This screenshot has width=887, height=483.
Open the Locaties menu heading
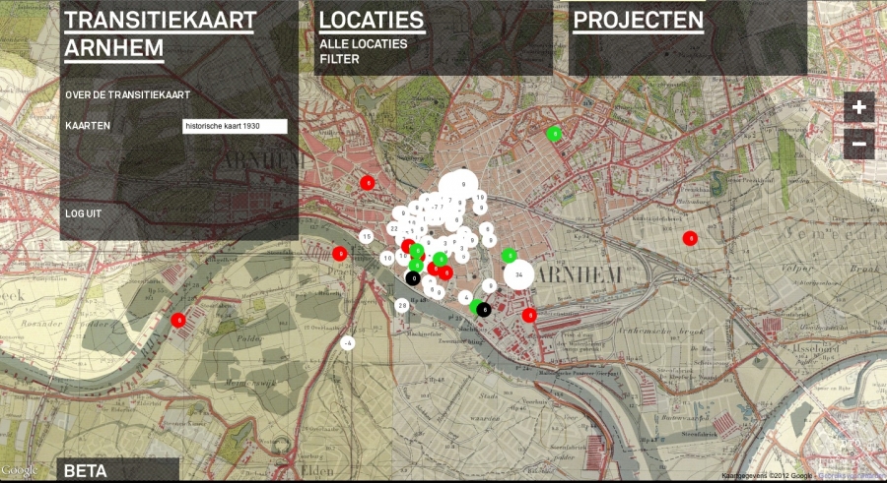(x=372, y=21)
